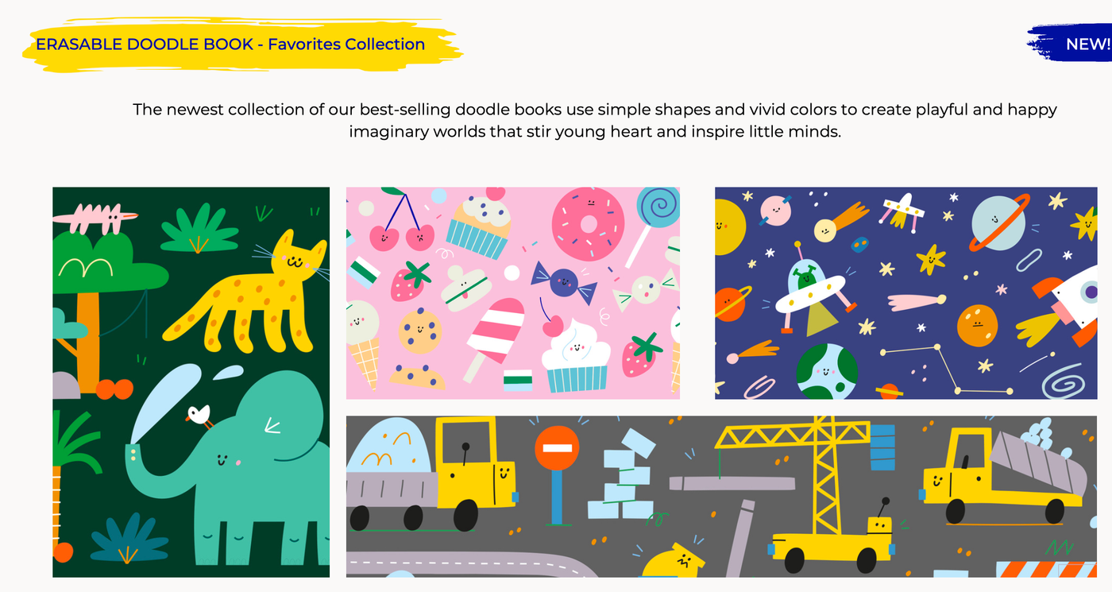Click the yellow construction crane tower
This screenshot has width=1112, height=592.
[824, 477]
